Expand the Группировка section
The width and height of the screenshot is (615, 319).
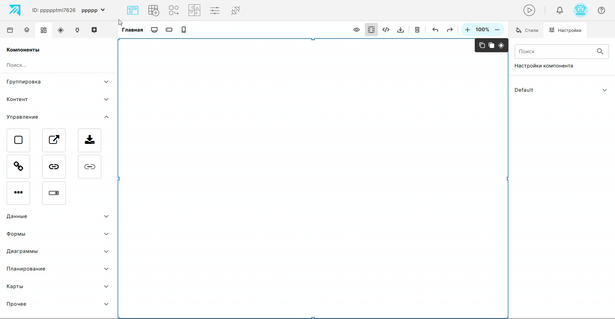pyautogui.click(x=58, y=82)
